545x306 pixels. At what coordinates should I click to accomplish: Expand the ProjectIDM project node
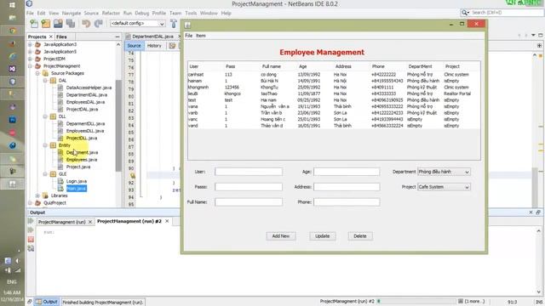pyautogui.click(x=31, y=59)
